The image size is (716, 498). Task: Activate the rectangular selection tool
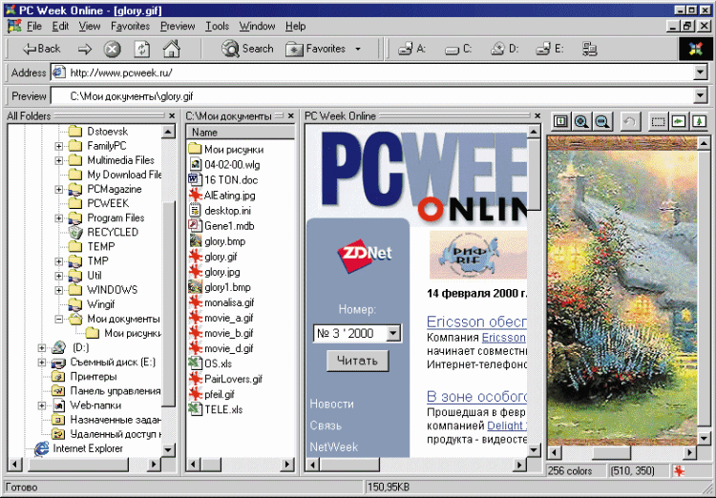[658, 121]
